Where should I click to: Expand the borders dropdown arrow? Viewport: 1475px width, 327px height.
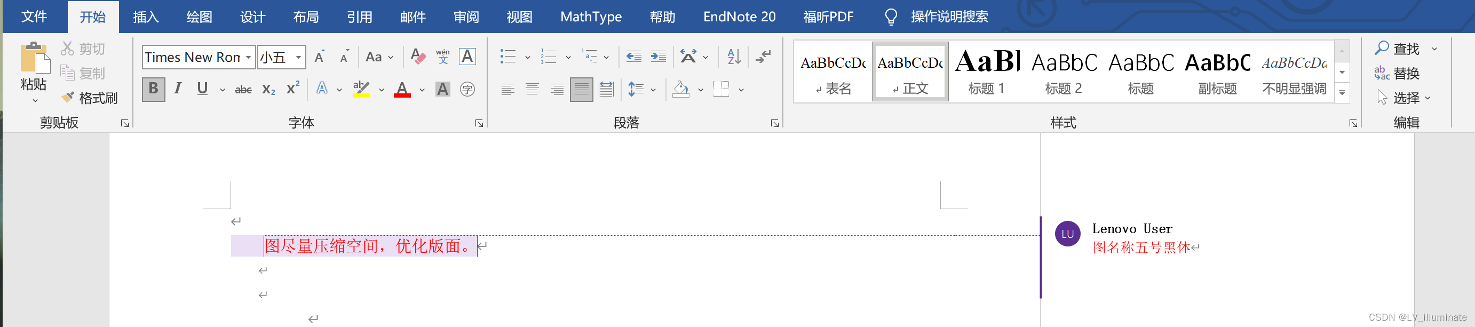pyautogui.click(x=741, y=90)
